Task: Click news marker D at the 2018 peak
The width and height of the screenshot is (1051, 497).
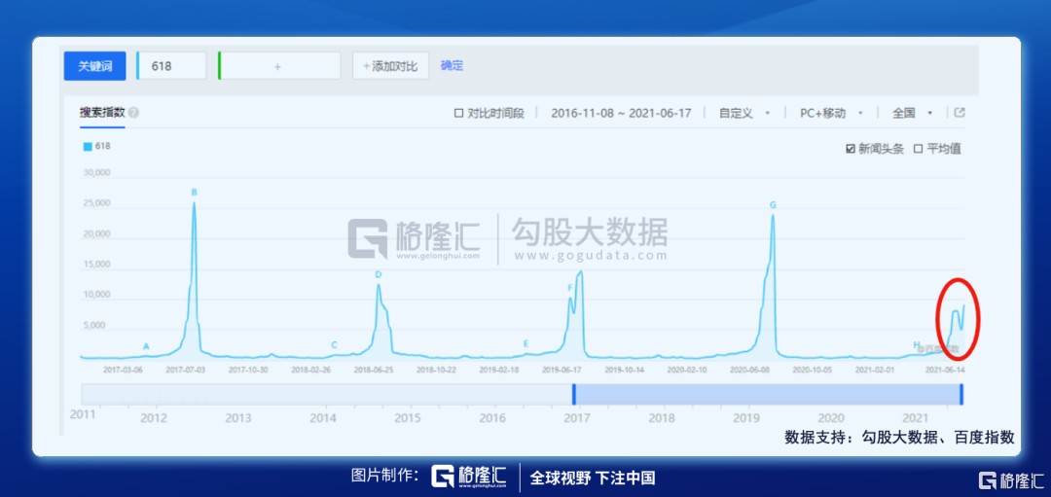Action: click(378, 274)
